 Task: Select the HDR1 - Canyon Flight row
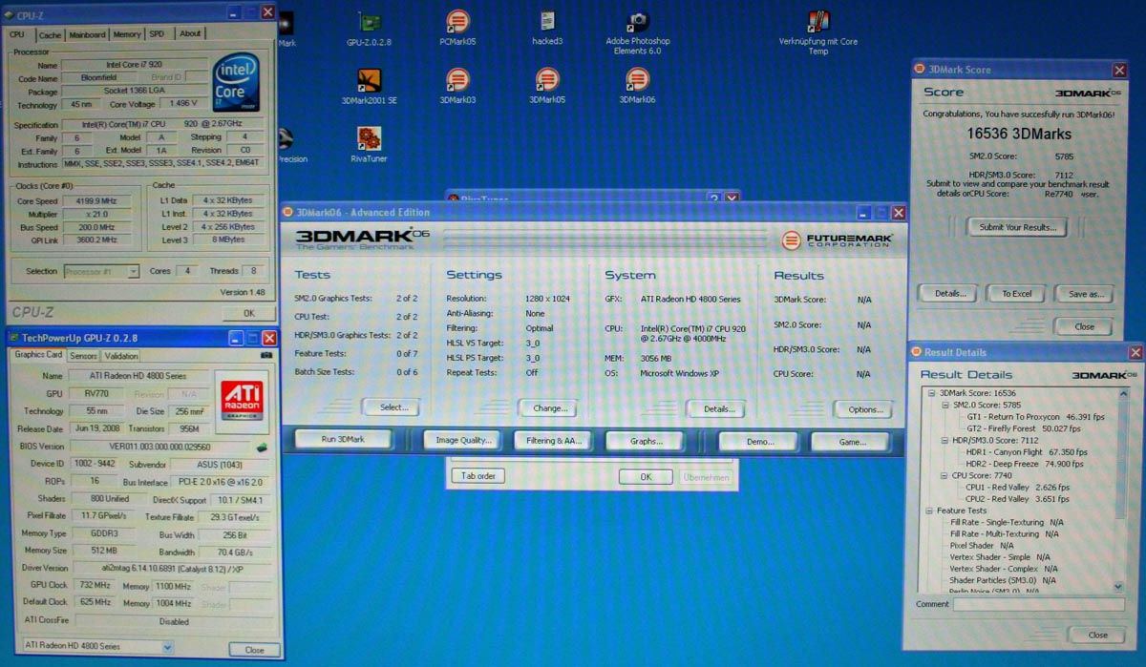(x=1028, y=452)
